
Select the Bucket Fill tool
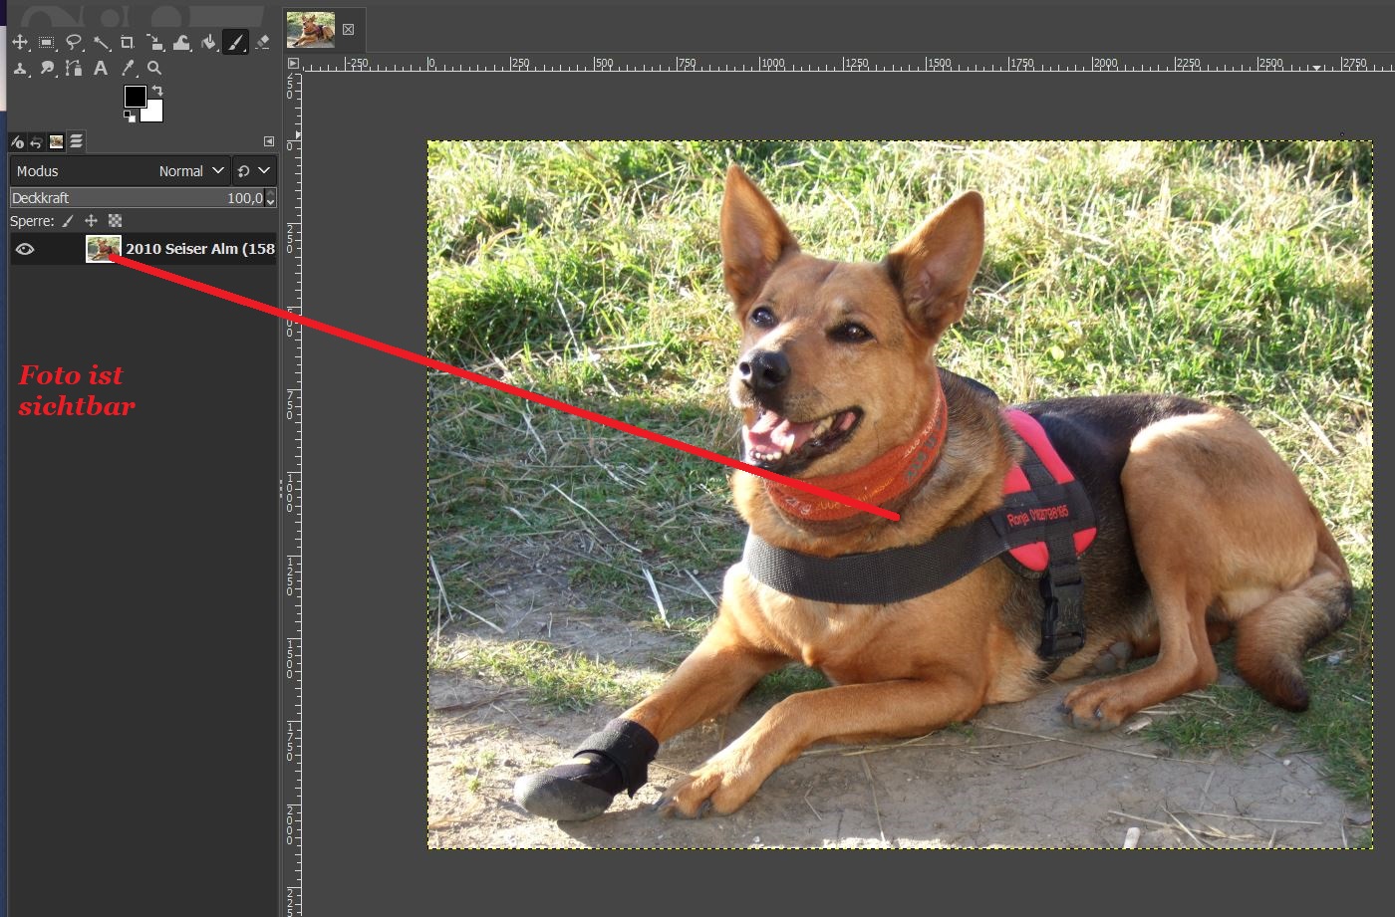[208, 42]
